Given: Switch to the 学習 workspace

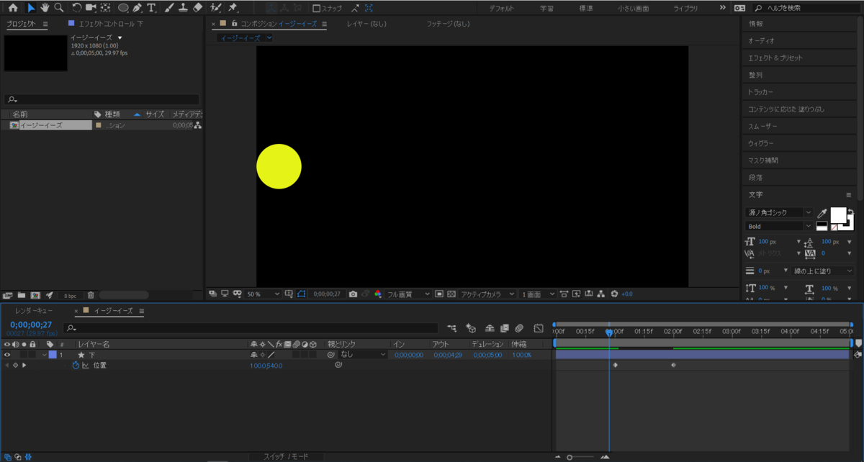Looking at the screenshot, I should pos(547,8).
